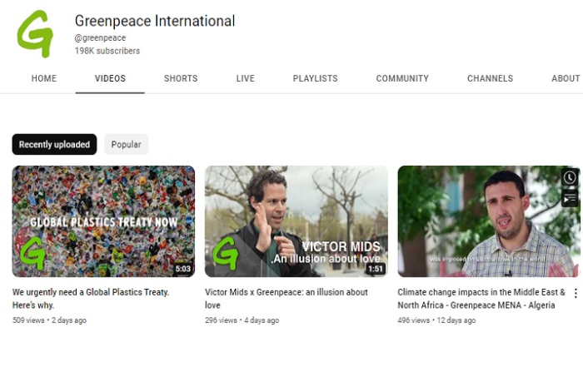Select the Recently uploaded filter chip
Screen dimensions: 583x367
pyautogui.click(x=54, y=145)
